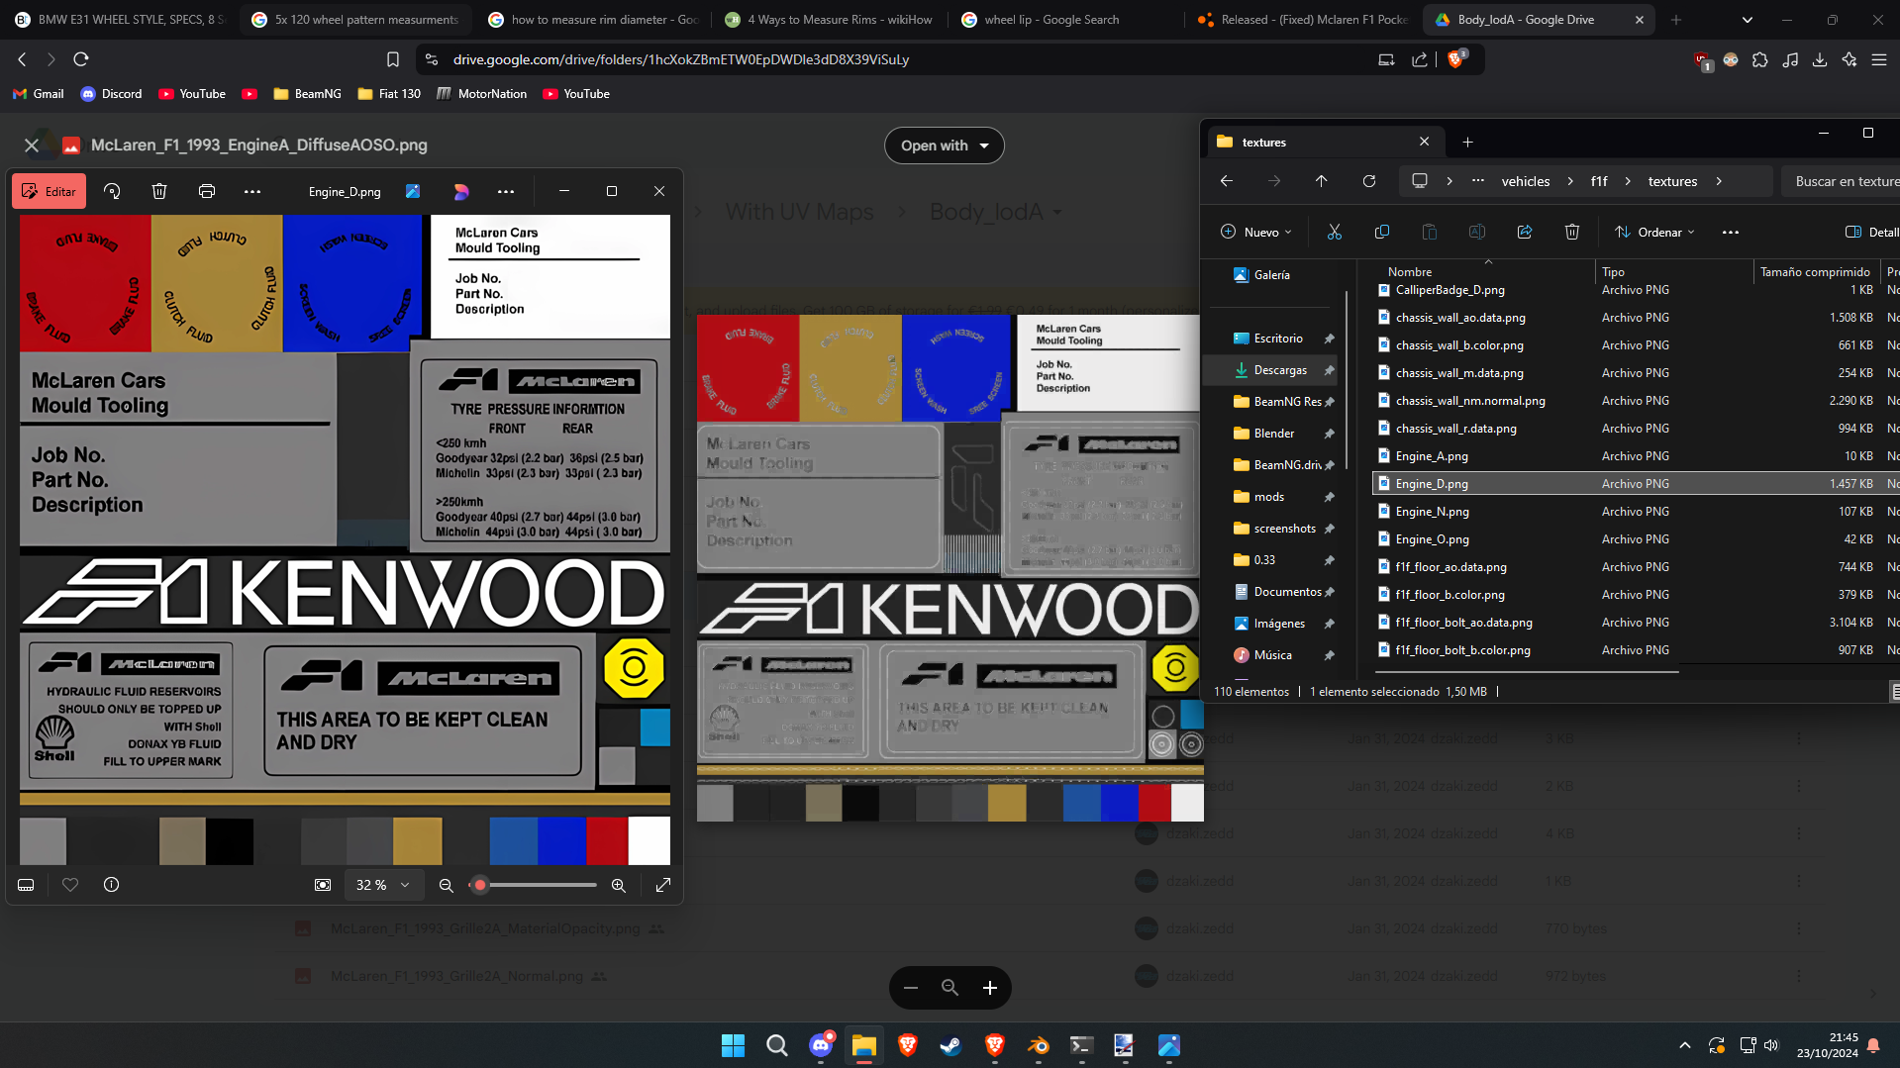Viewport: 1900px width, 1068px height.
Task: Show file info in Photos viewer
Action: (112, 885)
